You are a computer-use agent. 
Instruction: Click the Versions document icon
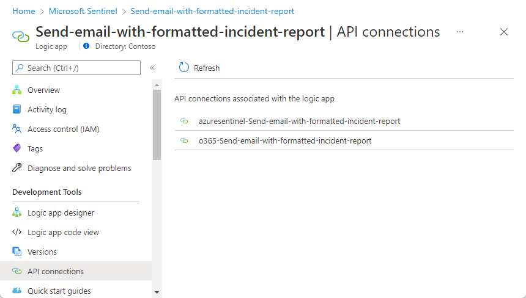[17, 252]
